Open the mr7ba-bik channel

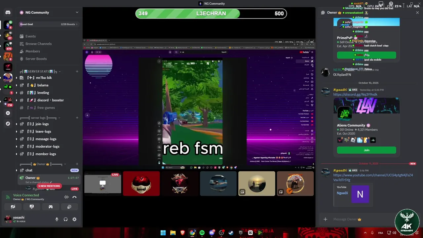[x=49, y=78]
